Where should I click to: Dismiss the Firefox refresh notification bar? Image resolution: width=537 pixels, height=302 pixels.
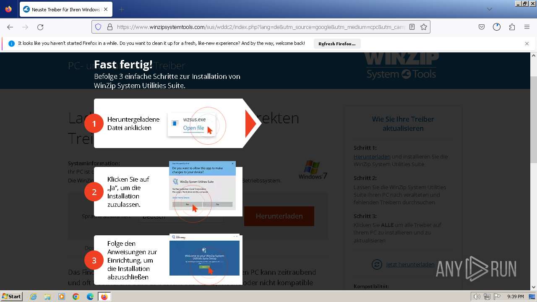(x=527, y=44)
